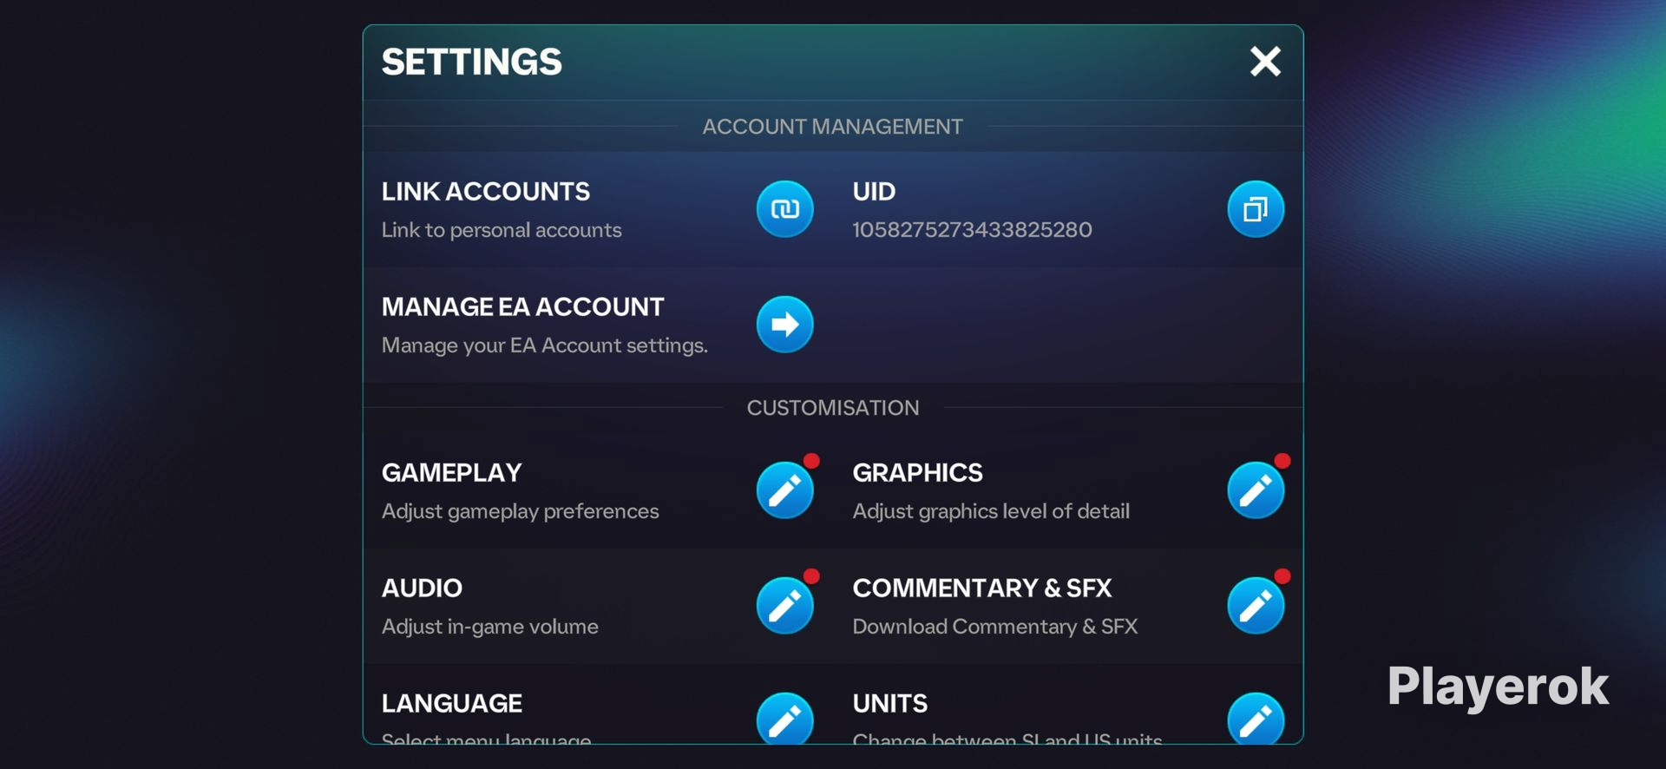
Task: Copy the UID with the copy icon
Action: point(1255,209)
